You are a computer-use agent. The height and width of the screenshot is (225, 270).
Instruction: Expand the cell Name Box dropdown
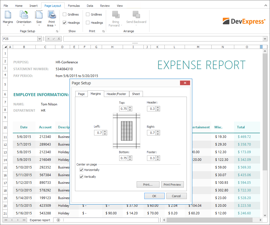pos(40,39)
